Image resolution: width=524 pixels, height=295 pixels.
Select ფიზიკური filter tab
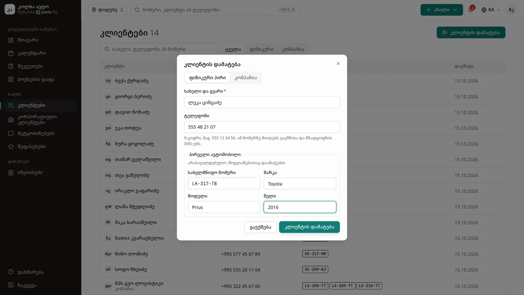(261, 49)
